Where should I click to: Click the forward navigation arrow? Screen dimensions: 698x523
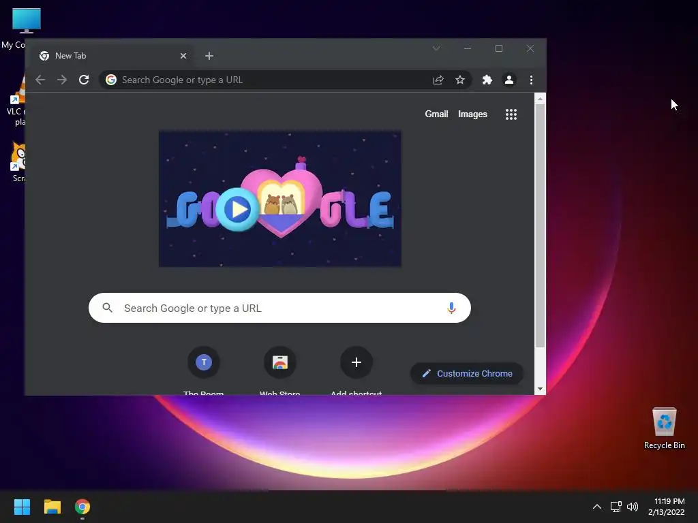[x=62, y=80]
